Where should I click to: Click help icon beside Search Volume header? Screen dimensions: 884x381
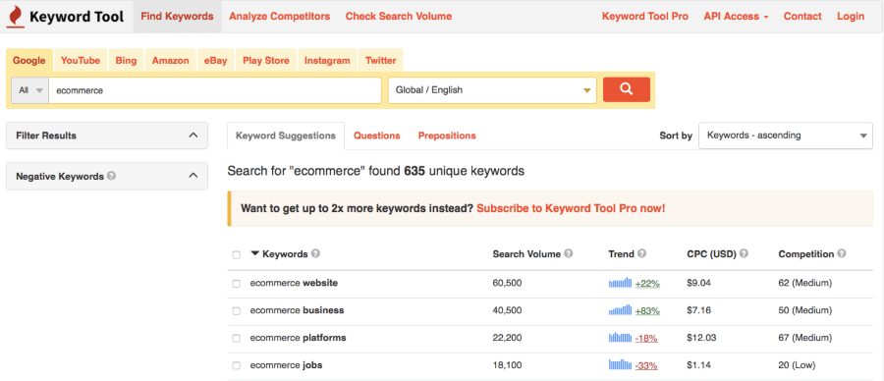tap(569, 253)
